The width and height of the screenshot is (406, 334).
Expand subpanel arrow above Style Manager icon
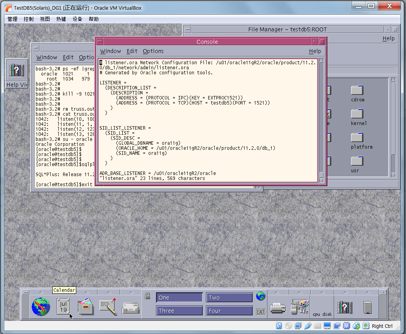click(300, 292)
